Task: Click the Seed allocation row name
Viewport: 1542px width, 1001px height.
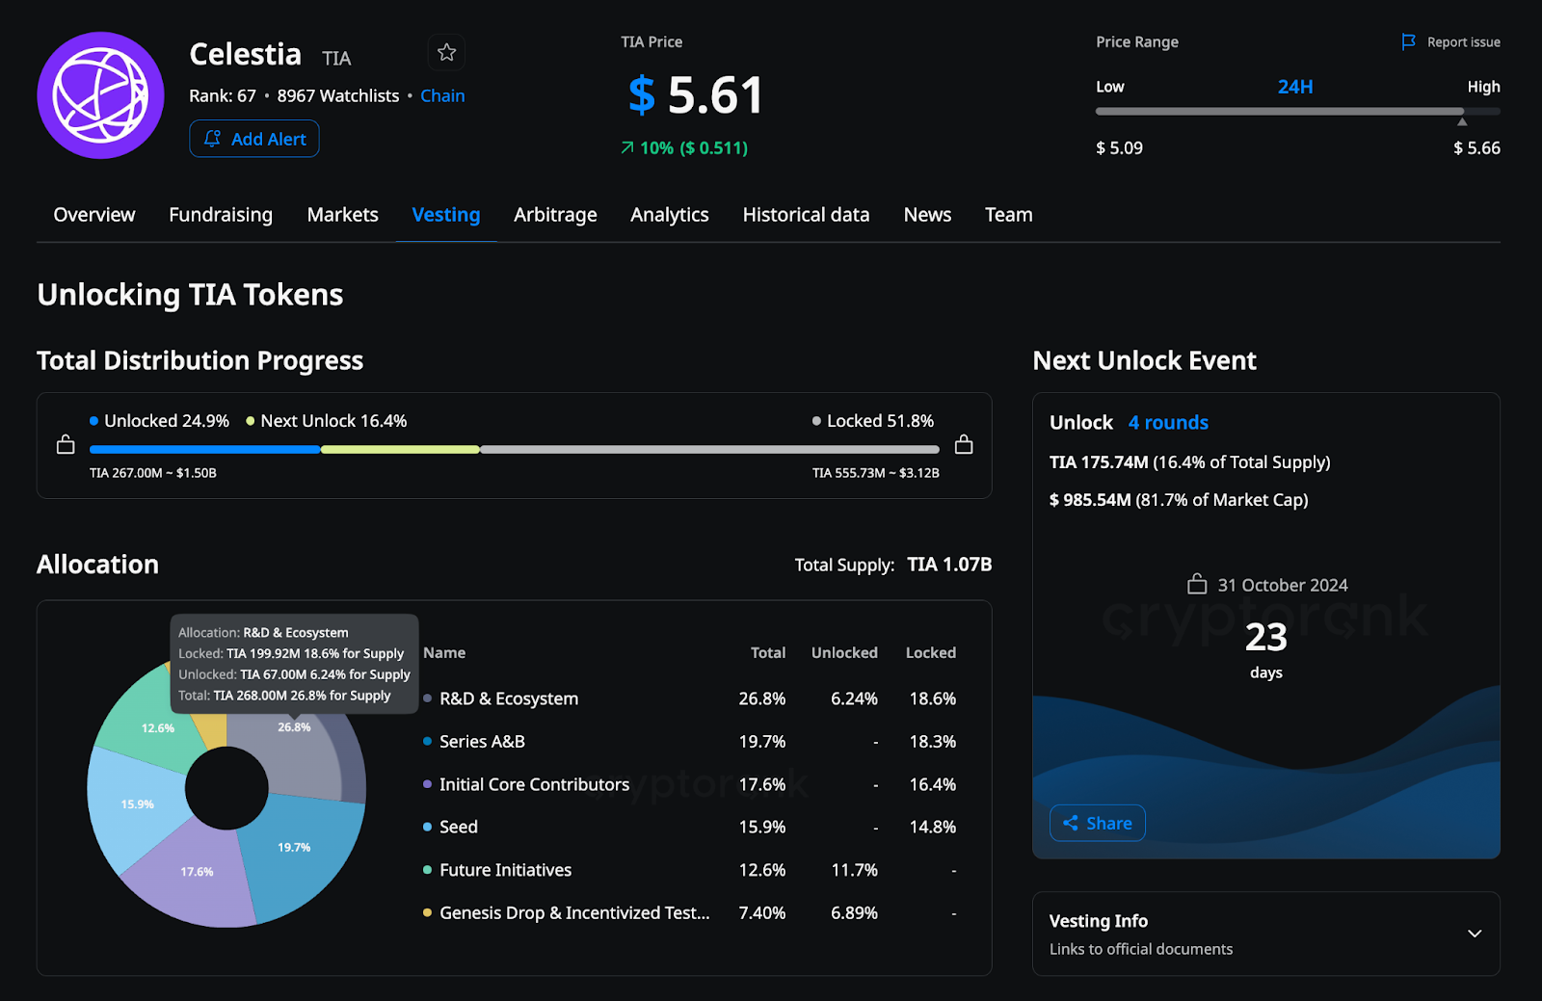Action: tap(459, 827)
